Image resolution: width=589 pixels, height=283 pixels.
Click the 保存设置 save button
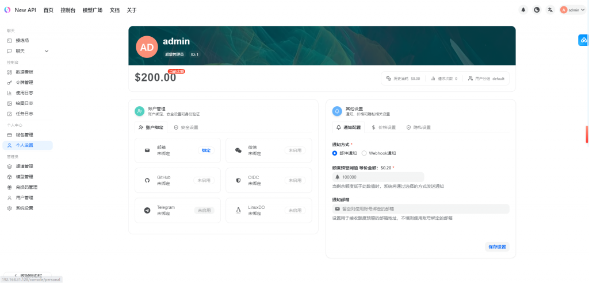(497, 247)
